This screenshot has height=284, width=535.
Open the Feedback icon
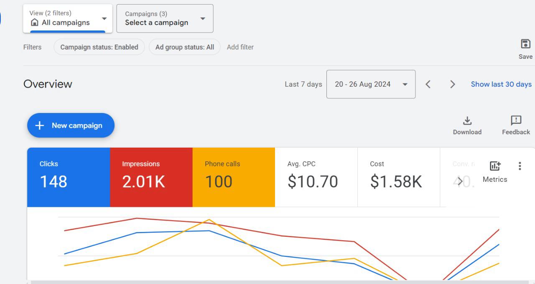click(x=516, y=121)
